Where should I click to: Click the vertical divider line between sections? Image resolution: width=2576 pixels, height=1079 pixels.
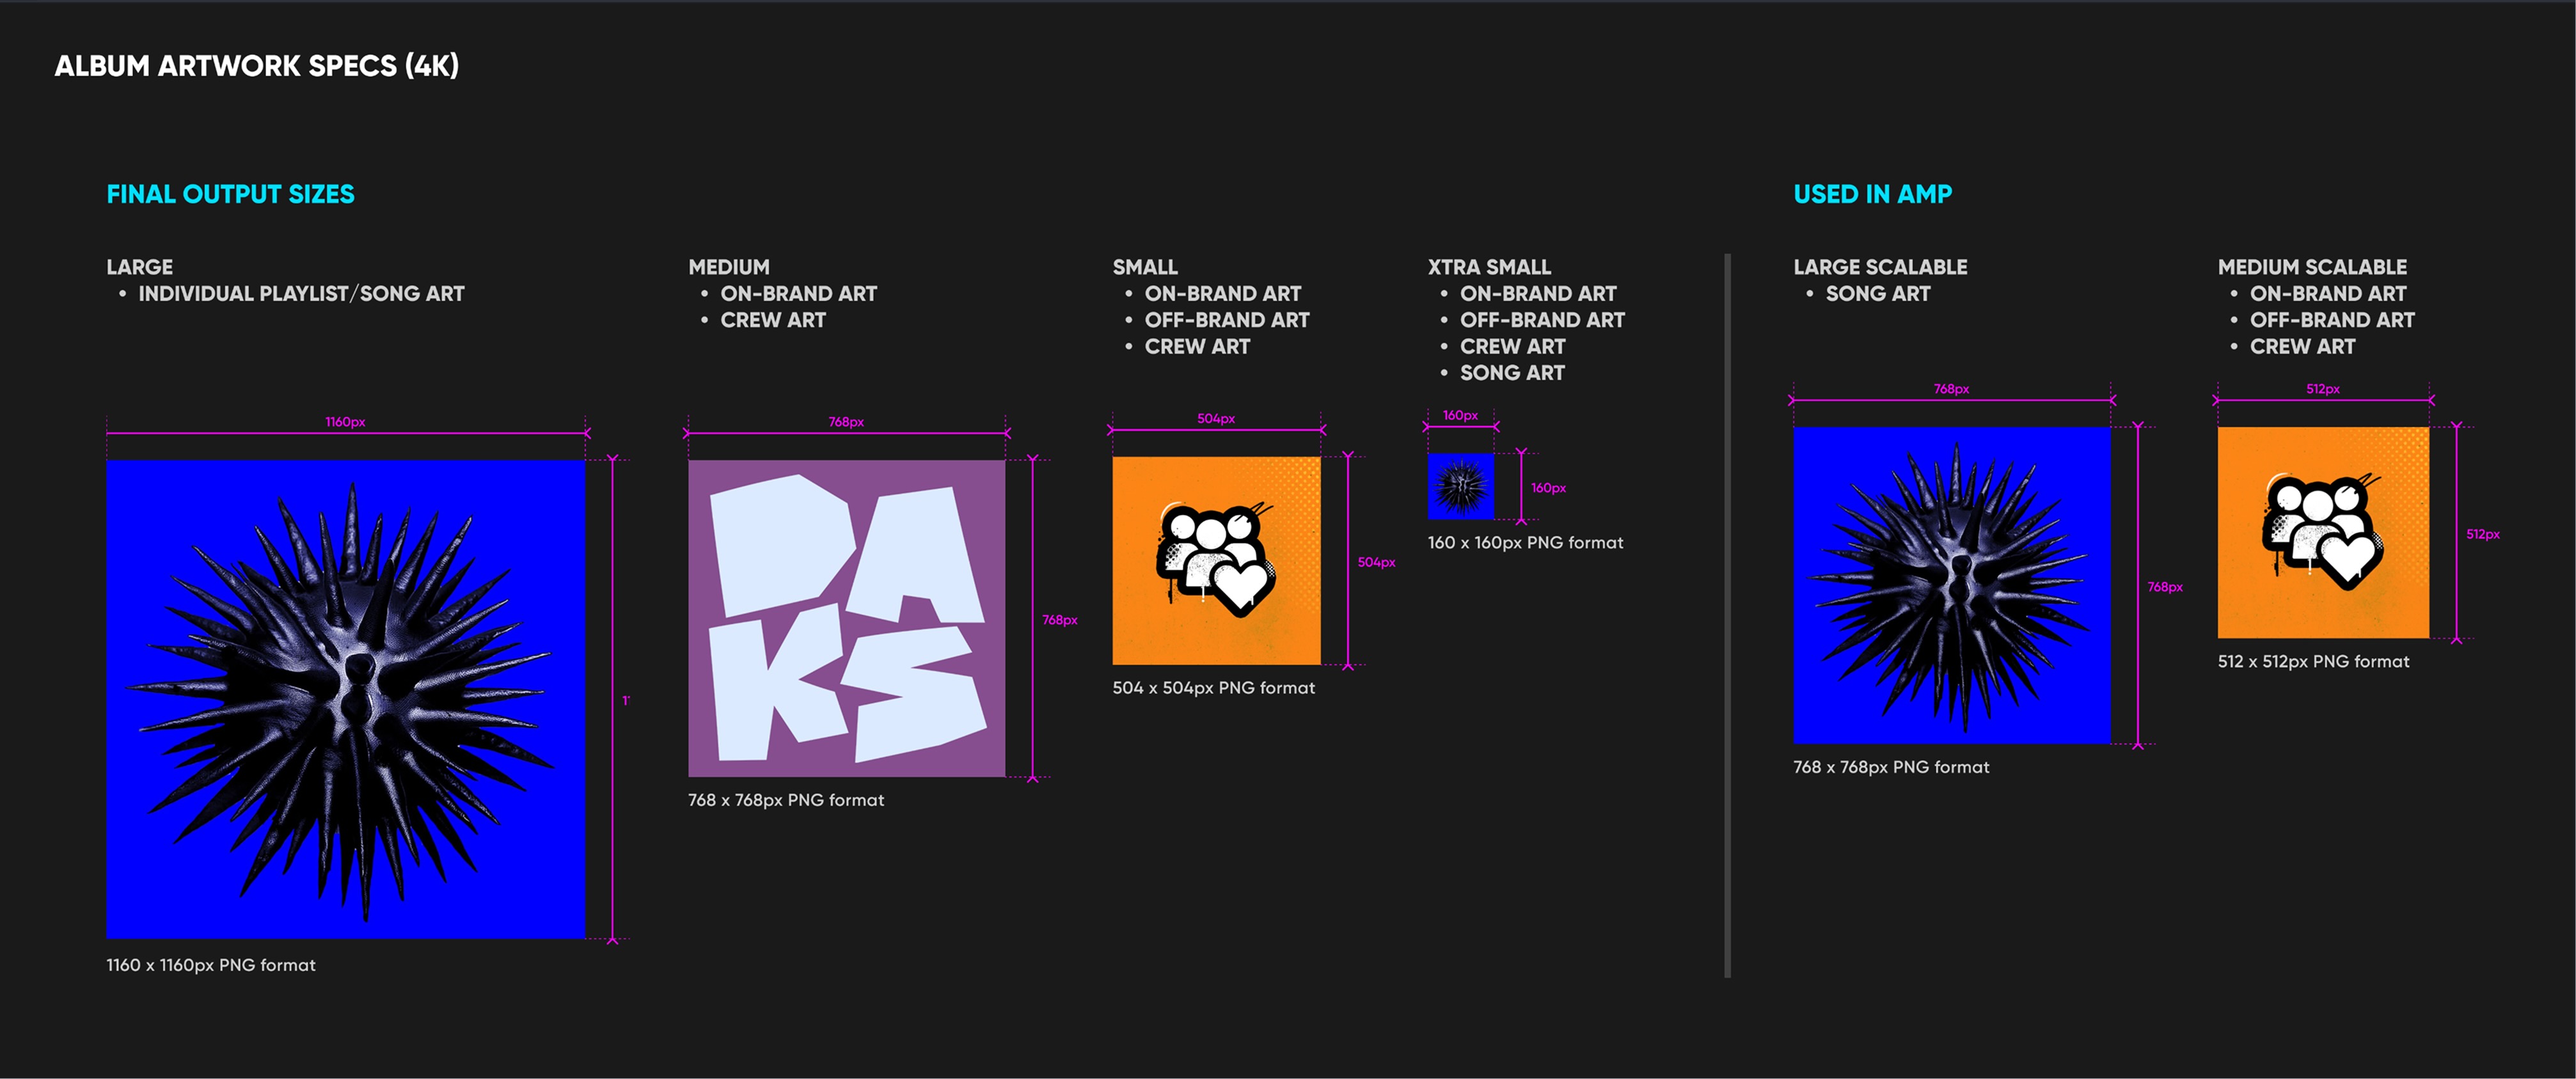click(x=1727, y=615)
